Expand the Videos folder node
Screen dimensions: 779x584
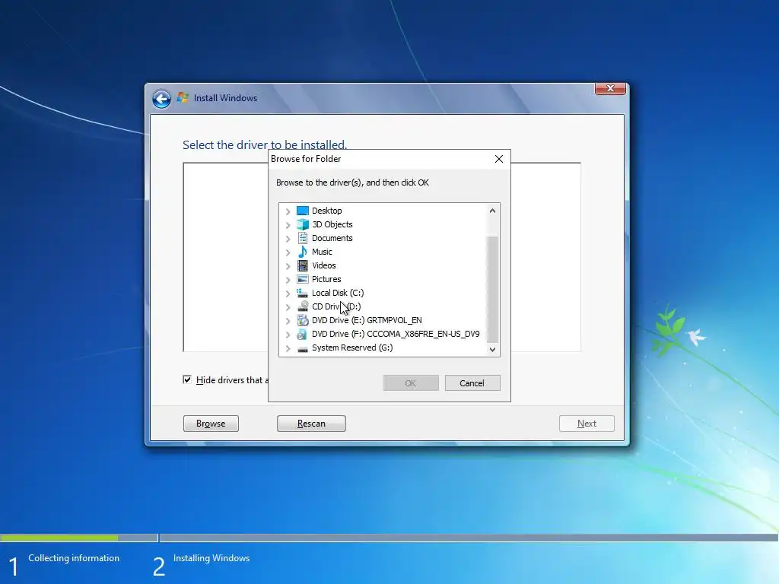click(288, 265)
